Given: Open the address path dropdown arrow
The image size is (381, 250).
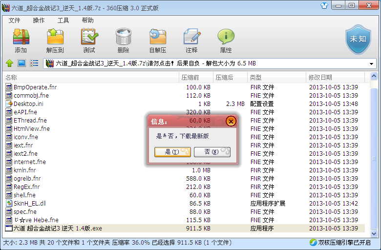Looking at the screenshot, I should click(371, 63).
